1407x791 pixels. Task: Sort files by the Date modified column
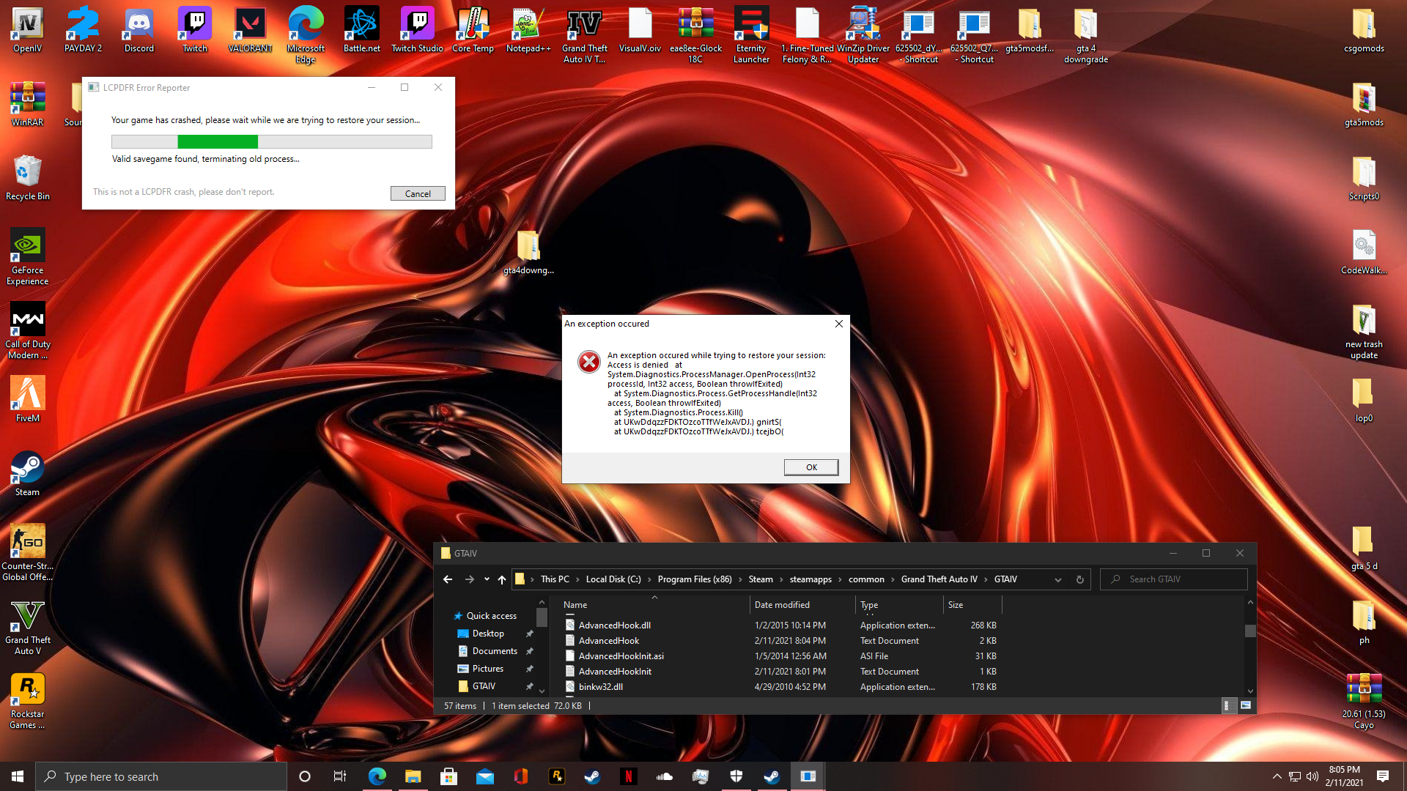click(782, 605)
